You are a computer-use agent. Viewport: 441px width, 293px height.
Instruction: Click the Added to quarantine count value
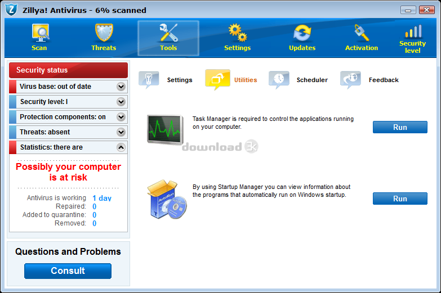coord(95,215)
